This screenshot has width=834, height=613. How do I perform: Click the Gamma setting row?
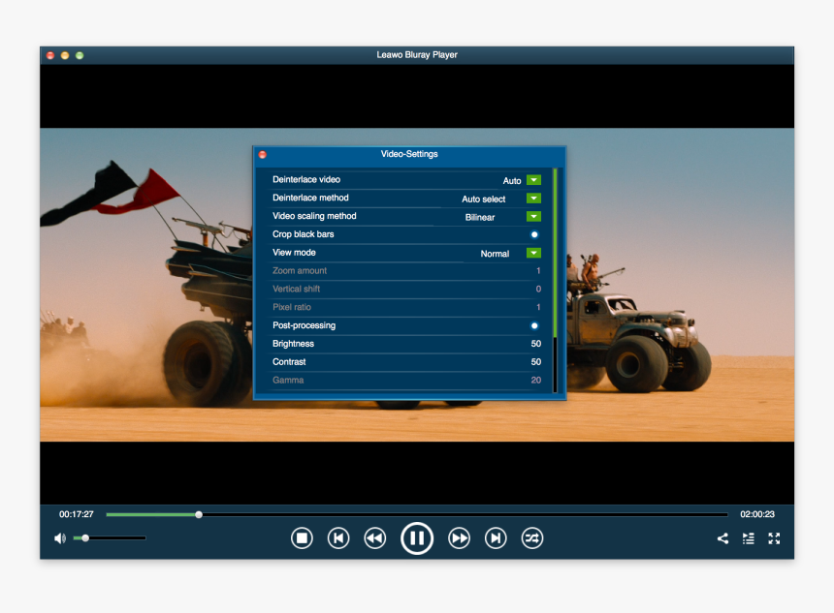406,380
